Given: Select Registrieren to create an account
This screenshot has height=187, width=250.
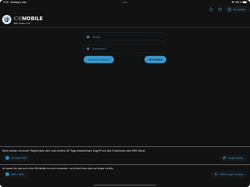Looking at the screenshot, I should [x=233, y=158].
